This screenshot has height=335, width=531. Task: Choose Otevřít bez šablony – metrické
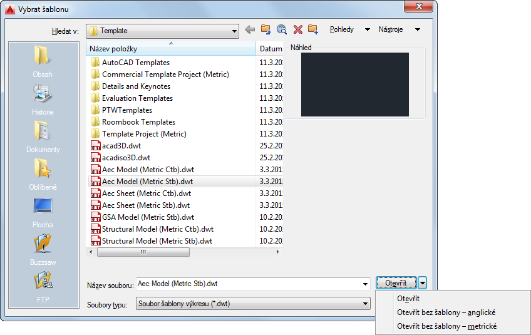[x=446, y=326]
